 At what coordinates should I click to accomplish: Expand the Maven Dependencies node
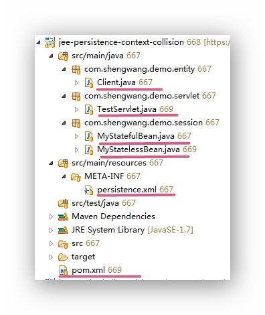click(51, 216)
